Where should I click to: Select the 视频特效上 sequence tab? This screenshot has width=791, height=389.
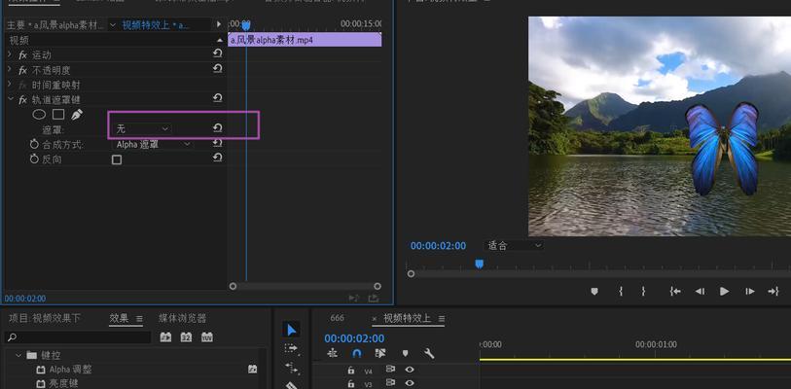407,318
